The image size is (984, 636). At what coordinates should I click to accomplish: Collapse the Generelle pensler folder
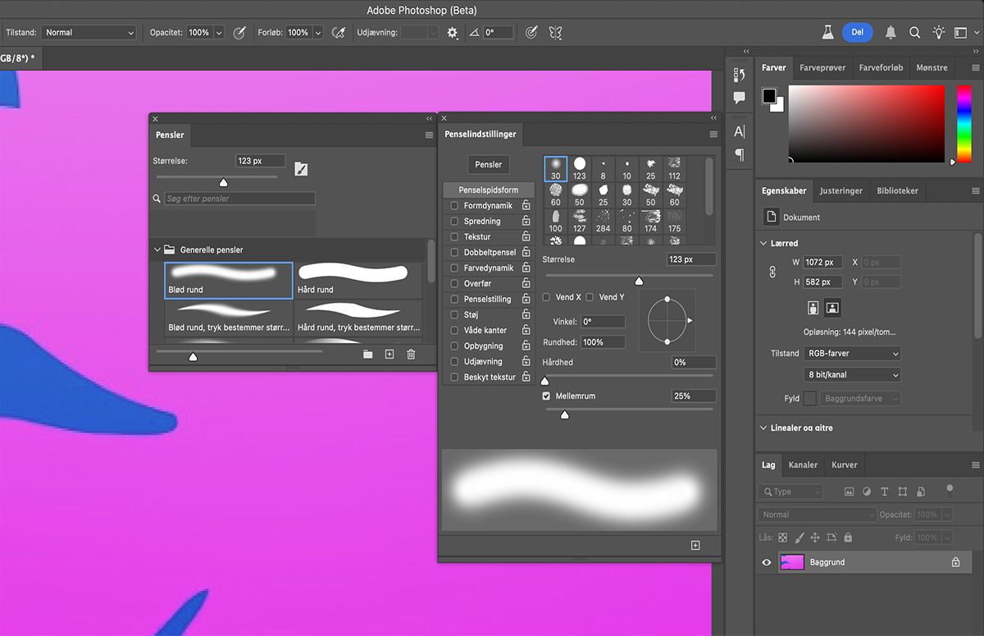pyautogui.click(x=157, y=249)
